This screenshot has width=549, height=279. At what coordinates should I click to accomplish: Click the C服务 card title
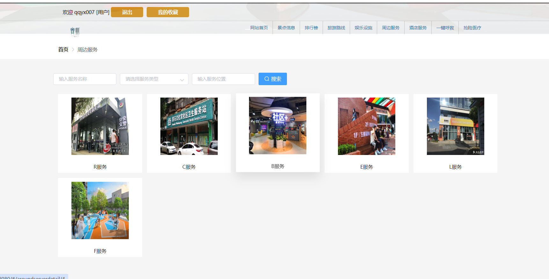(x=189, y=167)
